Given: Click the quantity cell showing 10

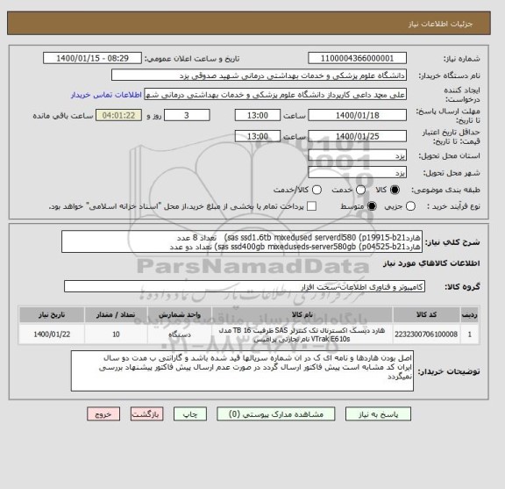Looking at the screenshot, I should [x=116, y=334].
